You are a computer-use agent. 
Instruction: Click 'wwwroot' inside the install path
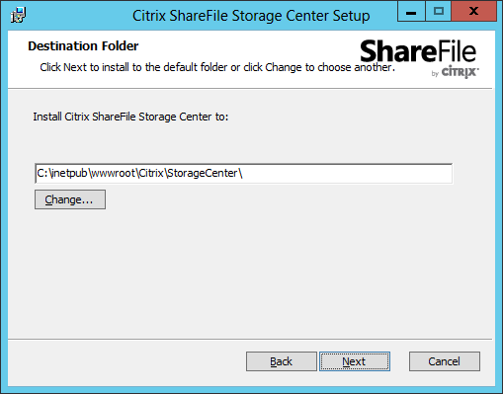click(113, 173)
